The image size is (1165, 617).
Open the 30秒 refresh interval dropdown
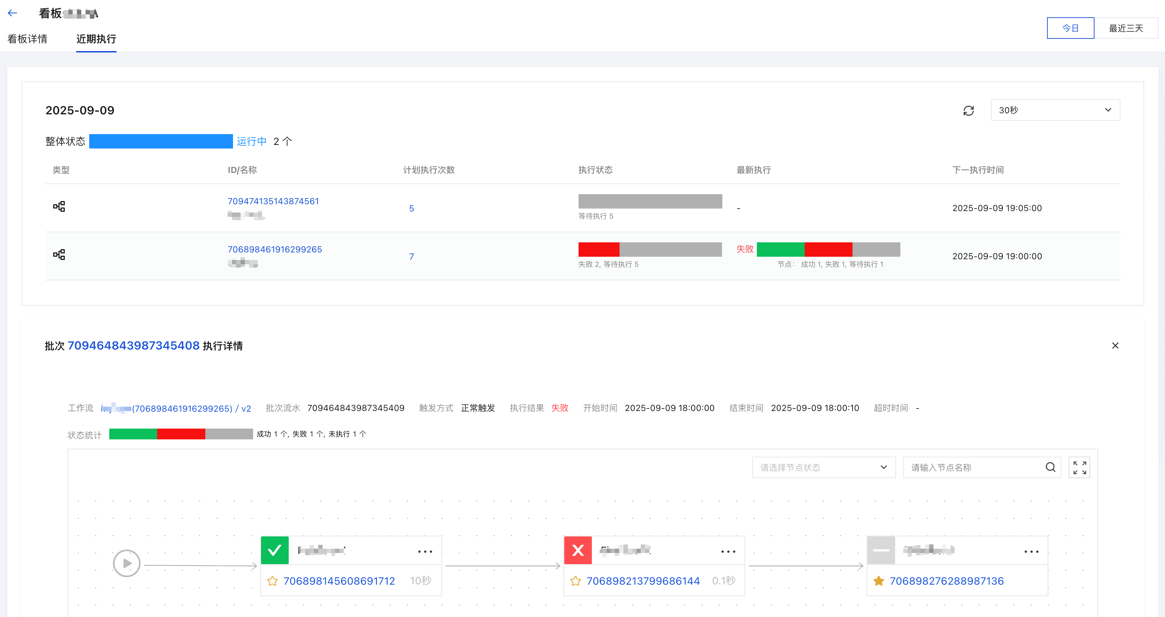coord(1055,110)
